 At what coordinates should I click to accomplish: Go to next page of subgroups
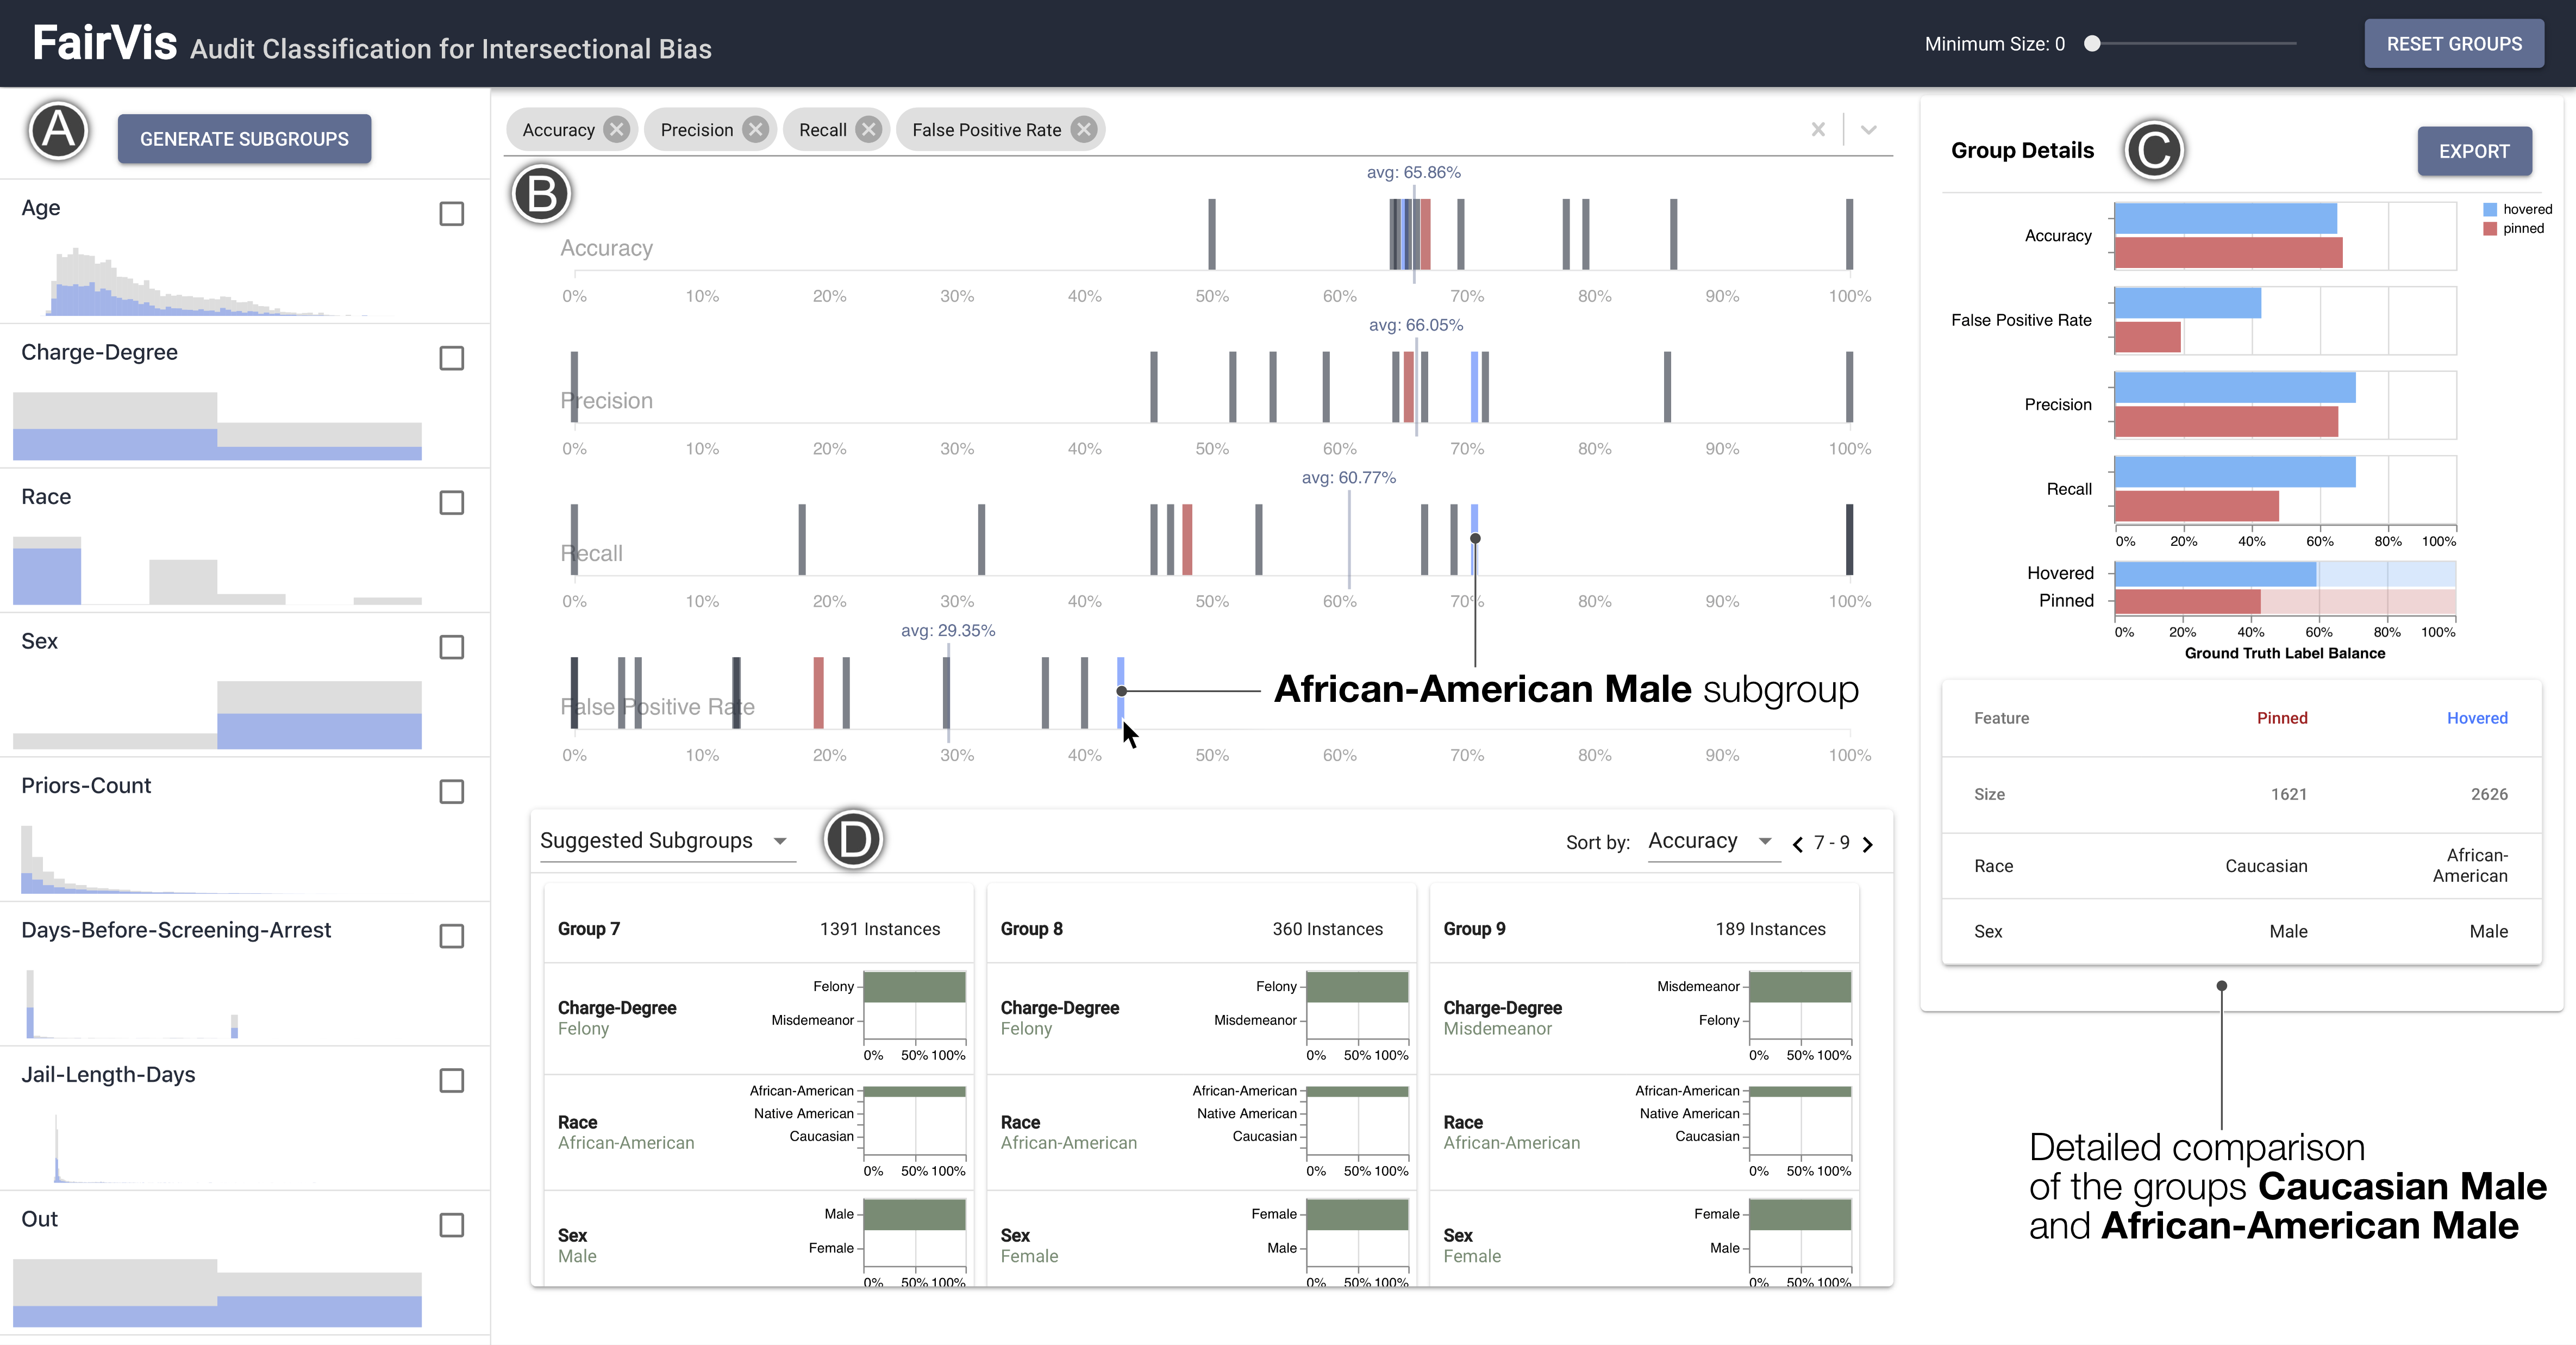(x=1867, y=844)
